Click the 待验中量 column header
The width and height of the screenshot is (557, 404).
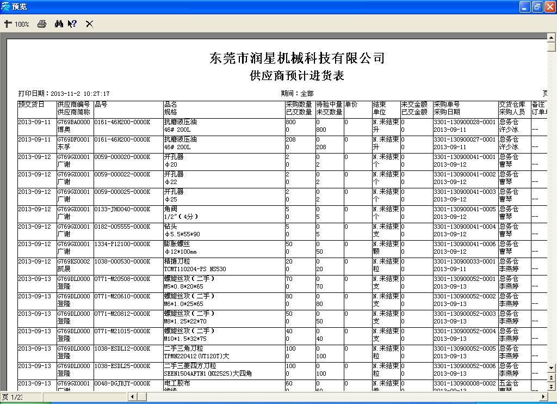[x=329, y=105]
